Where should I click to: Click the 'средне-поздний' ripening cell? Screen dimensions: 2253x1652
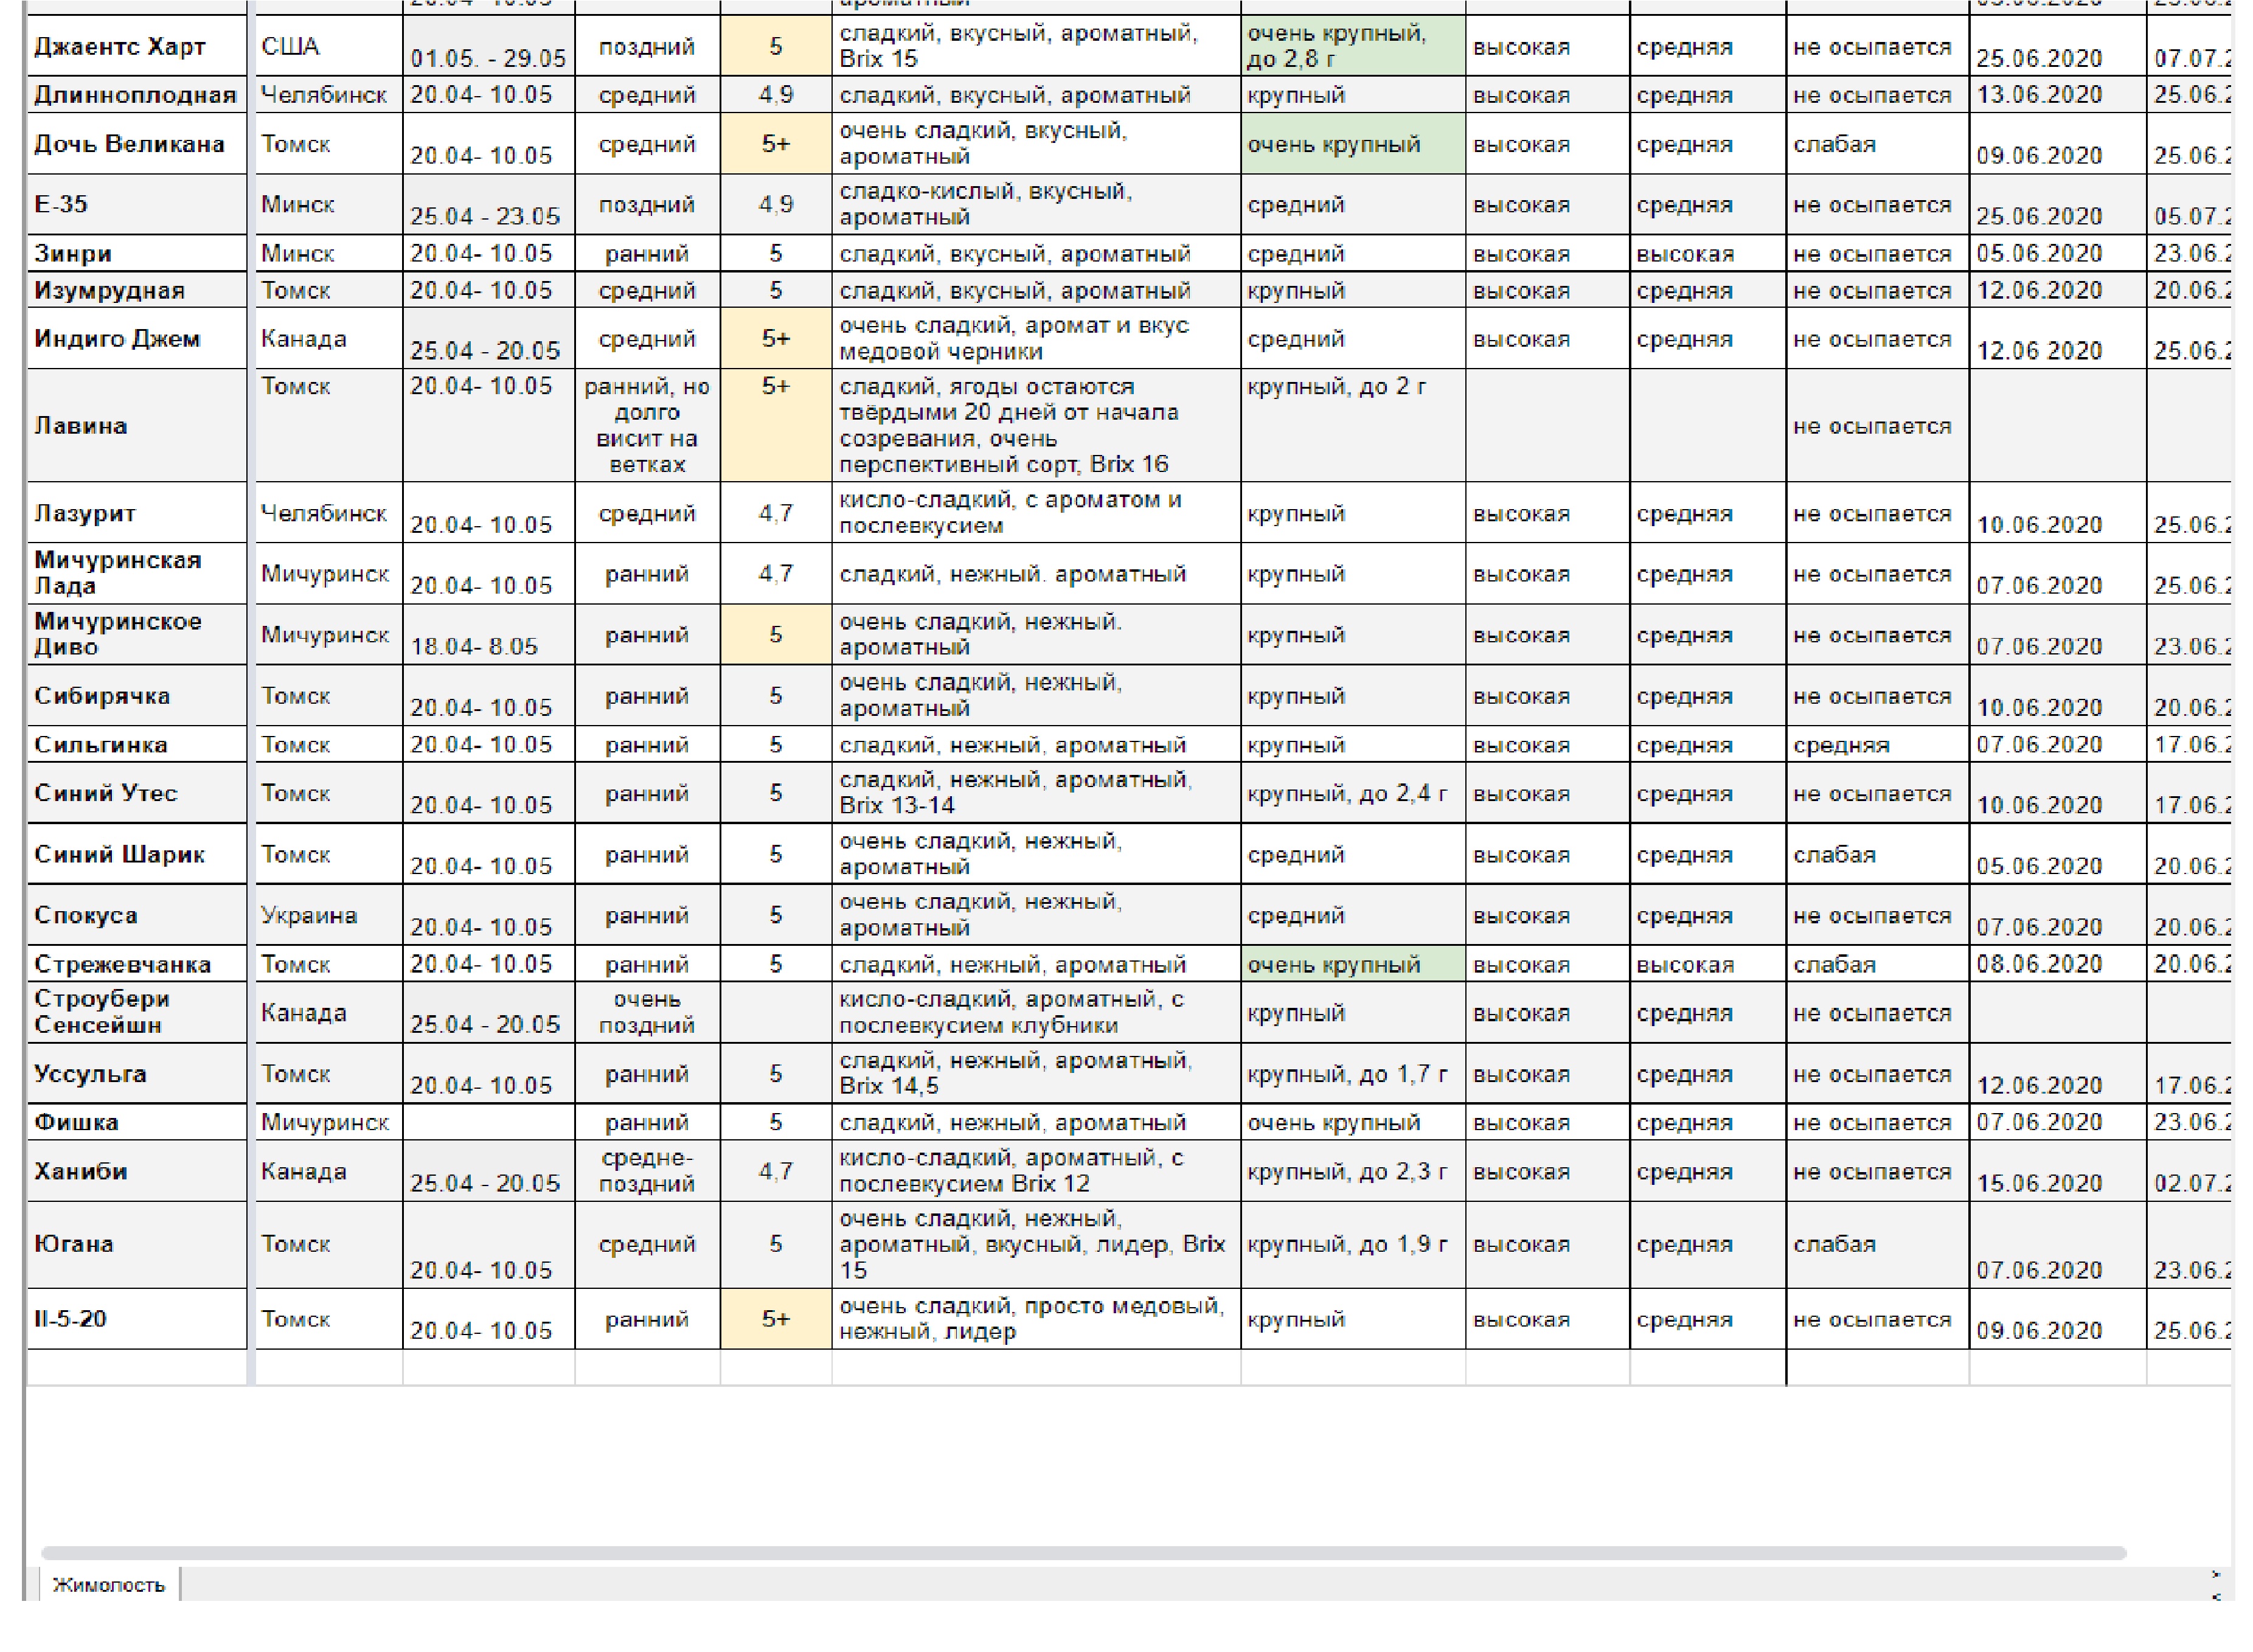point(647,1171)
